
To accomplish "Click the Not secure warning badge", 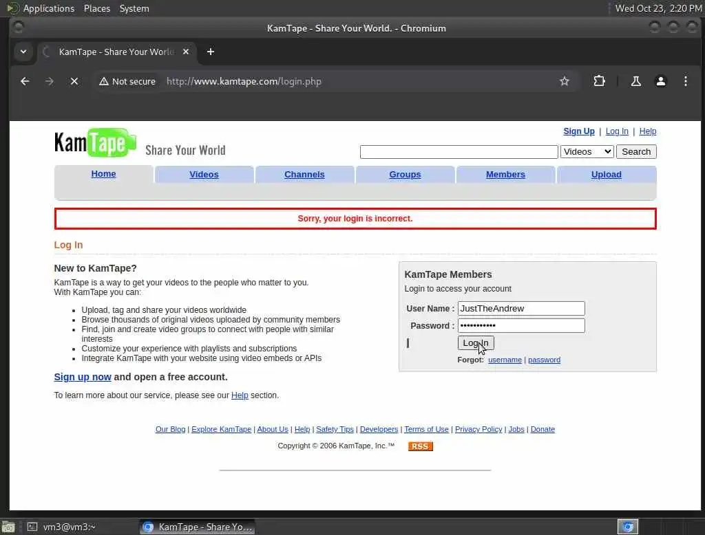I will [127, 81].
